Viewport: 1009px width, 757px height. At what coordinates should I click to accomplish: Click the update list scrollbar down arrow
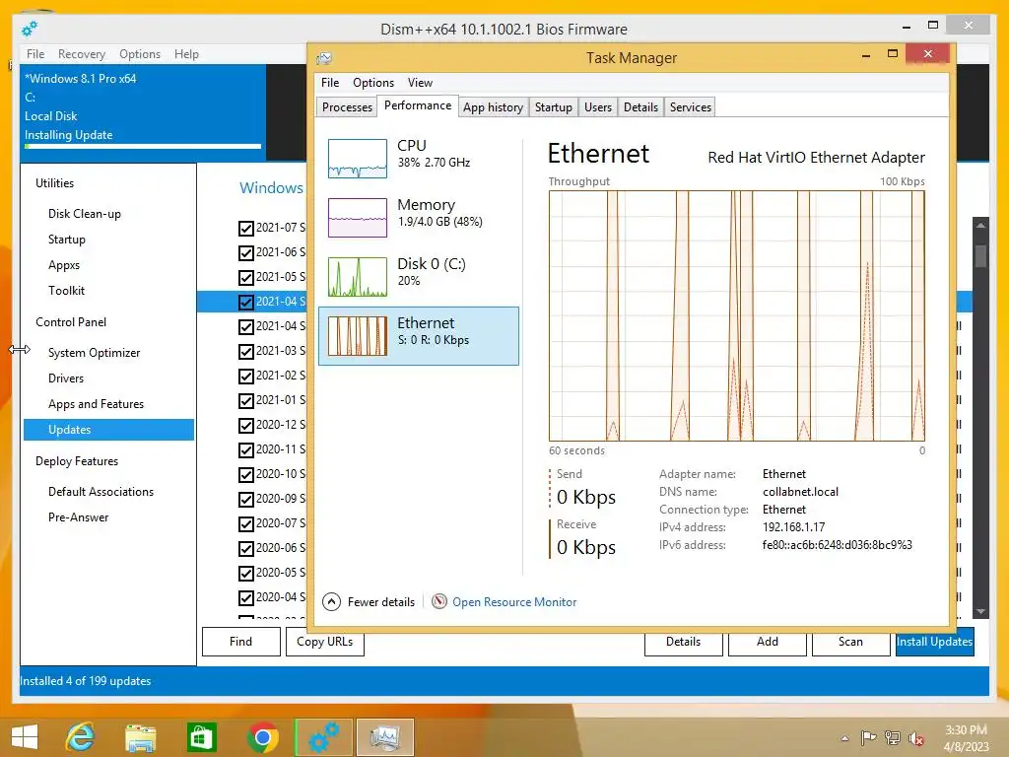980,611
